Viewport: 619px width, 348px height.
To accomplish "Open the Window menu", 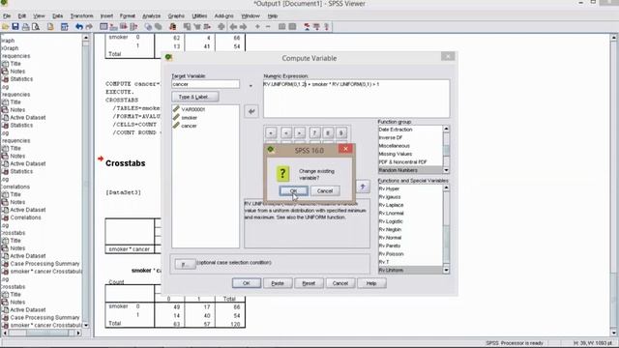I will point(251,16).
